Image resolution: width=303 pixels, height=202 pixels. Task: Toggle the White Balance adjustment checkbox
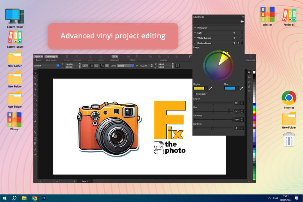pos(242,38)
